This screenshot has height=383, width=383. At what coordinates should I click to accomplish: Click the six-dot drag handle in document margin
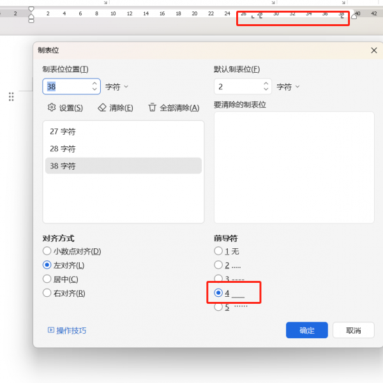point(11,96)
